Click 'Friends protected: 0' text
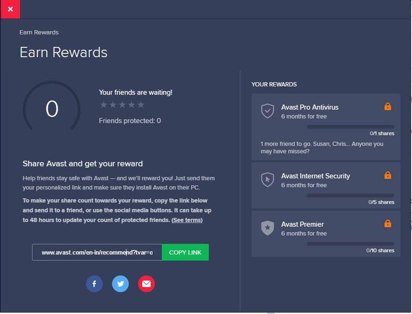Image resolution: width=412 pixels, height=314 pixels. click(130, 121)
